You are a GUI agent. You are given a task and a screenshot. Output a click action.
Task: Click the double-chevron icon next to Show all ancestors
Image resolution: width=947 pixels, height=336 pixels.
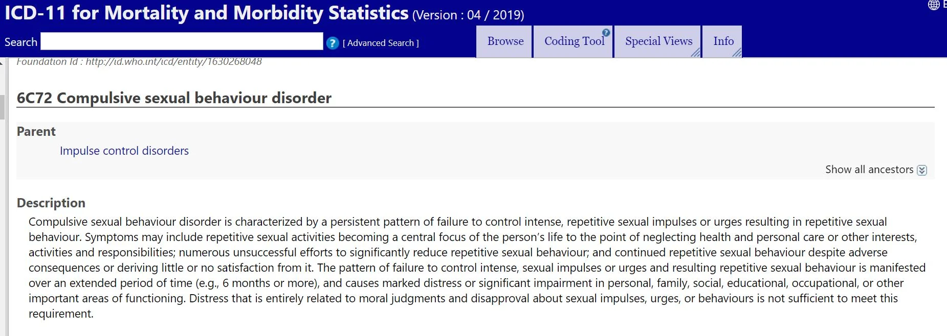coord(922,170)
